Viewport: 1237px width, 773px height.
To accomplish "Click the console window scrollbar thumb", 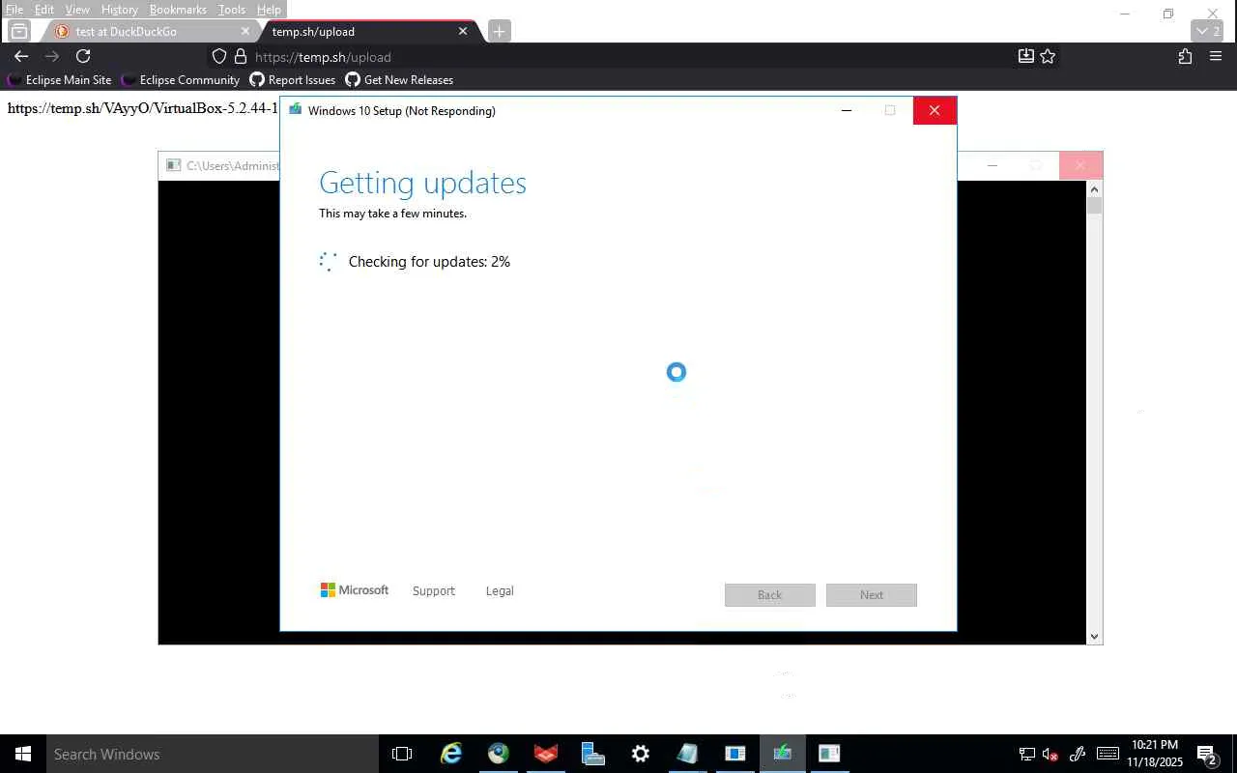I will point(1094,206).
